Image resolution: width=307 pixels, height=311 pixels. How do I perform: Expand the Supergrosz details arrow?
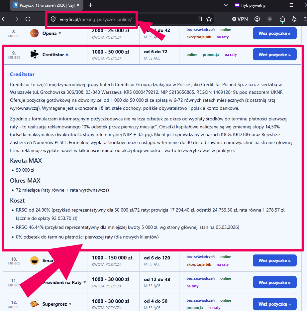click(70, 304)
